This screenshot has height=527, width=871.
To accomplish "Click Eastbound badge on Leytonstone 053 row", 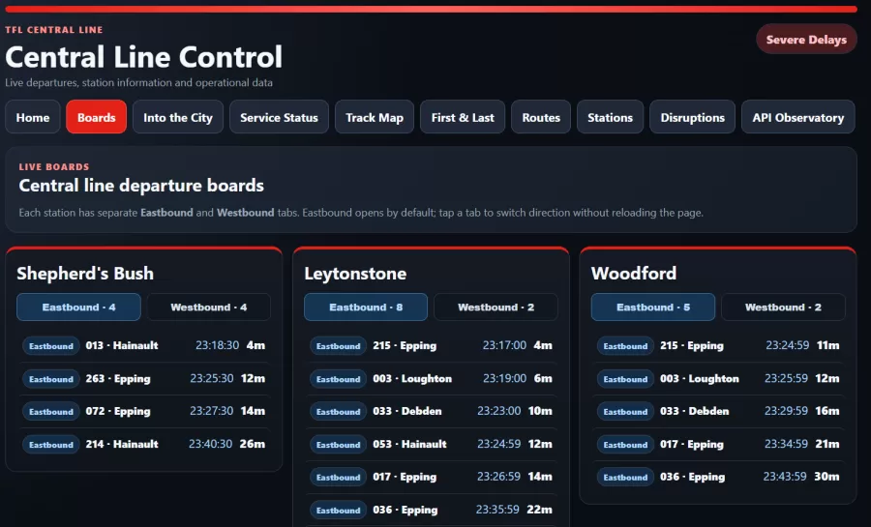I will [x=339, y=445].
